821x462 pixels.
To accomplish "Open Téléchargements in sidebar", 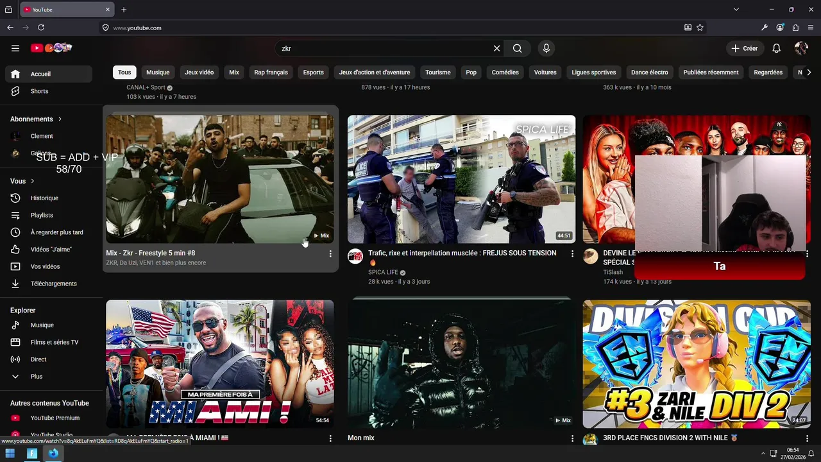I will point(49,284).
